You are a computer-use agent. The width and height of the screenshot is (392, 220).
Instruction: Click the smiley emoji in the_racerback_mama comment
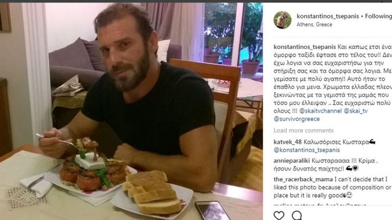[x=349, y=195]
